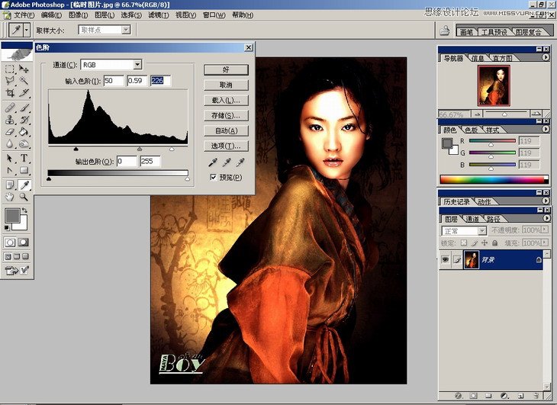Open the 取样大小 sample size dropdown
Screen dimensions: 557x405
tap(126, 31)
